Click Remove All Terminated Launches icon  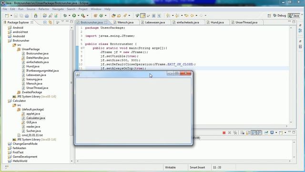[235, 133]
